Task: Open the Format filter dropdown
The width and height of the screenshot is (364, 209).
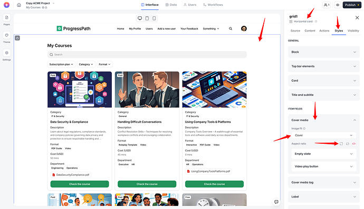Action: (104, 64)
